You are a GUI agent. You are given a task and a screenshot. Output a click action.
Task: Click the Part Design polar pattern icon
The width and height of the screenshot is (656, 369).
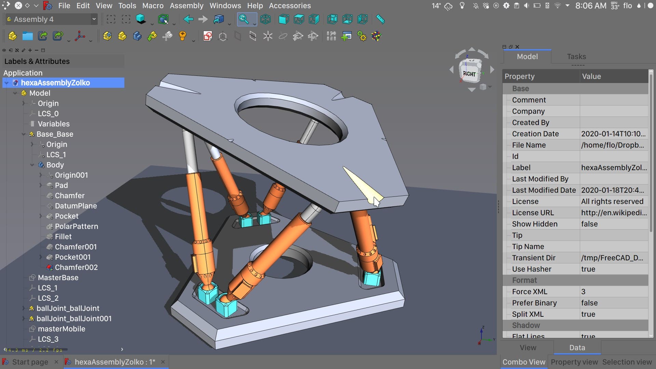(x=268, y=36)
